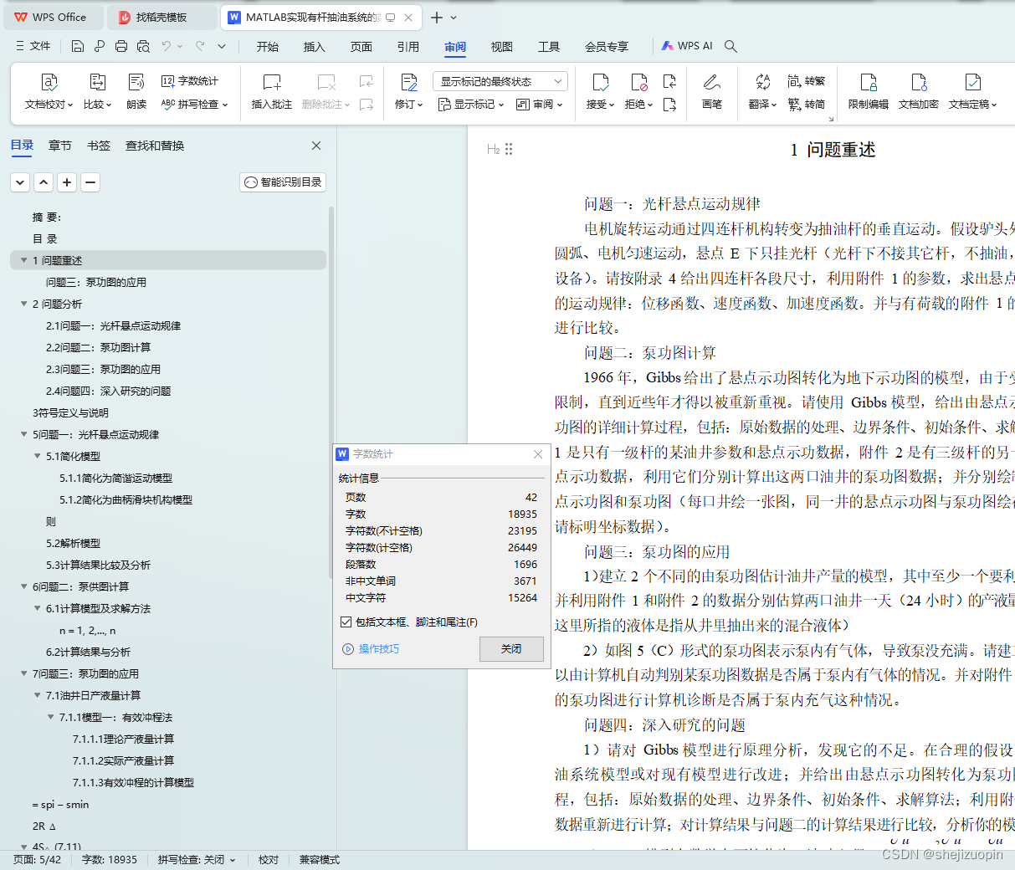
Task: Switch sidebar to 书签 tab
Action: 99,146
